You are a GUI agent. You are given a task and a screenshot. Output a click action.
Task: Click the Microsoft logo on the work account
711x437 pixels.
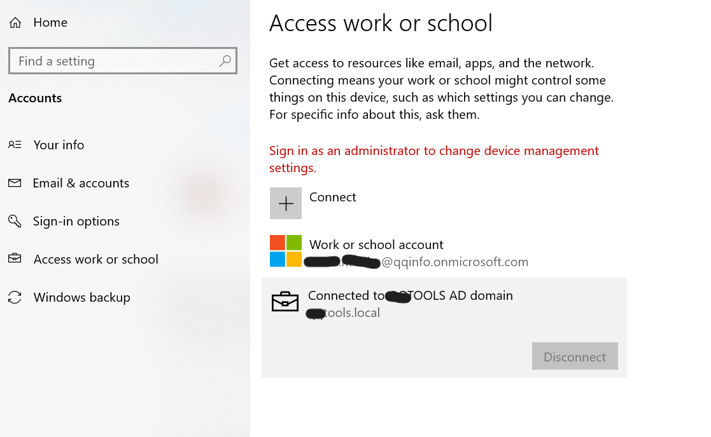point(286,250)
